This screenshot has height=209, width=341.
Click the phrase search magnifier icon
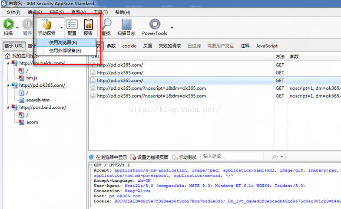point(275,157)
